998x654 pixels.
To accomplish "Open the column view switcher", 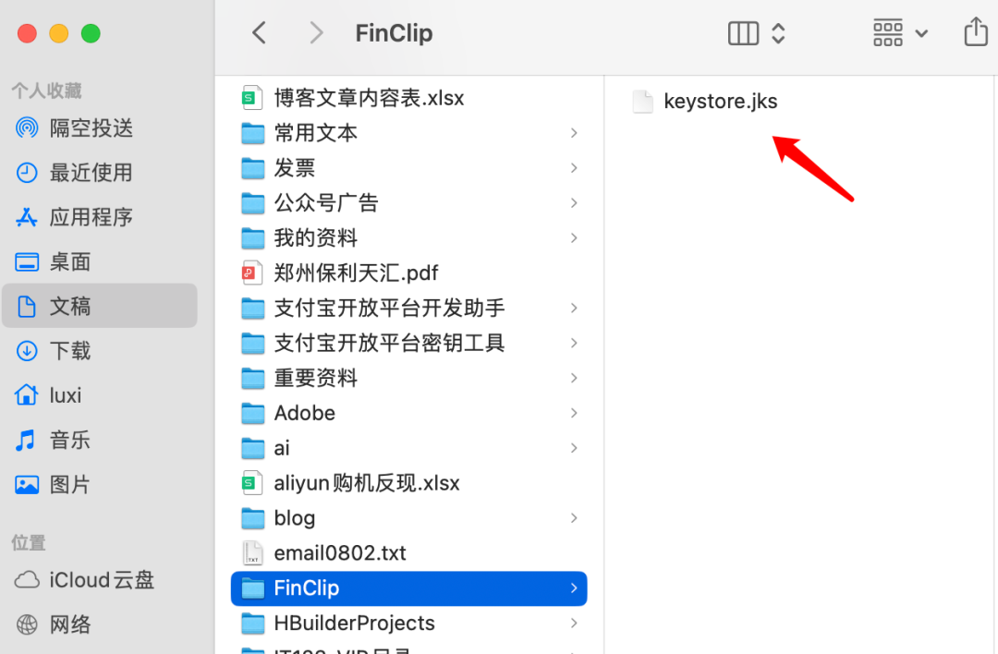I will tap(756, 33).
